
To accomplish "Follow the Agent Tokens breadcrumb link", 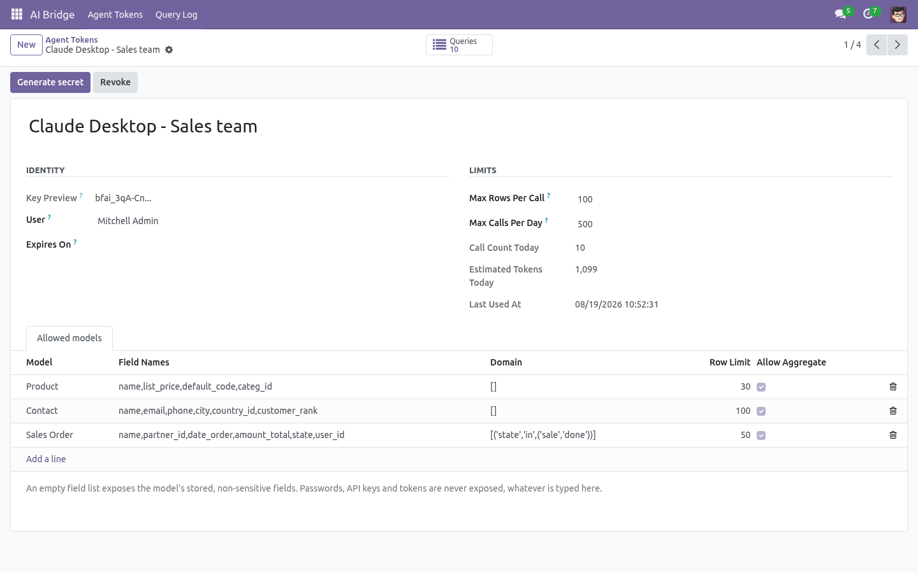I will coord(71,39).
